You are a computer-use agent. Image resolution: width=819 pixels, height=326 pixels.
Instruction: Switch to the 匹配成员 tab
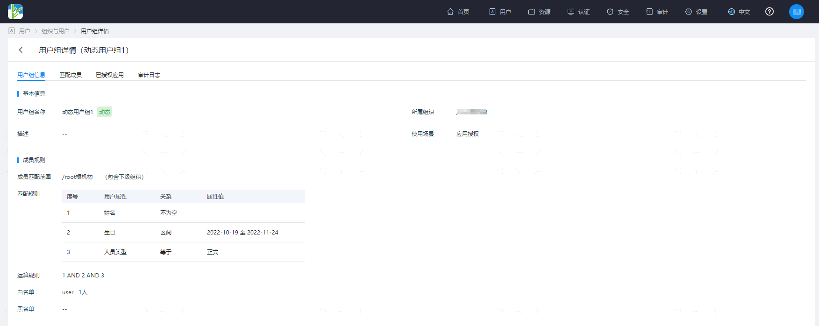click(71, 75)
